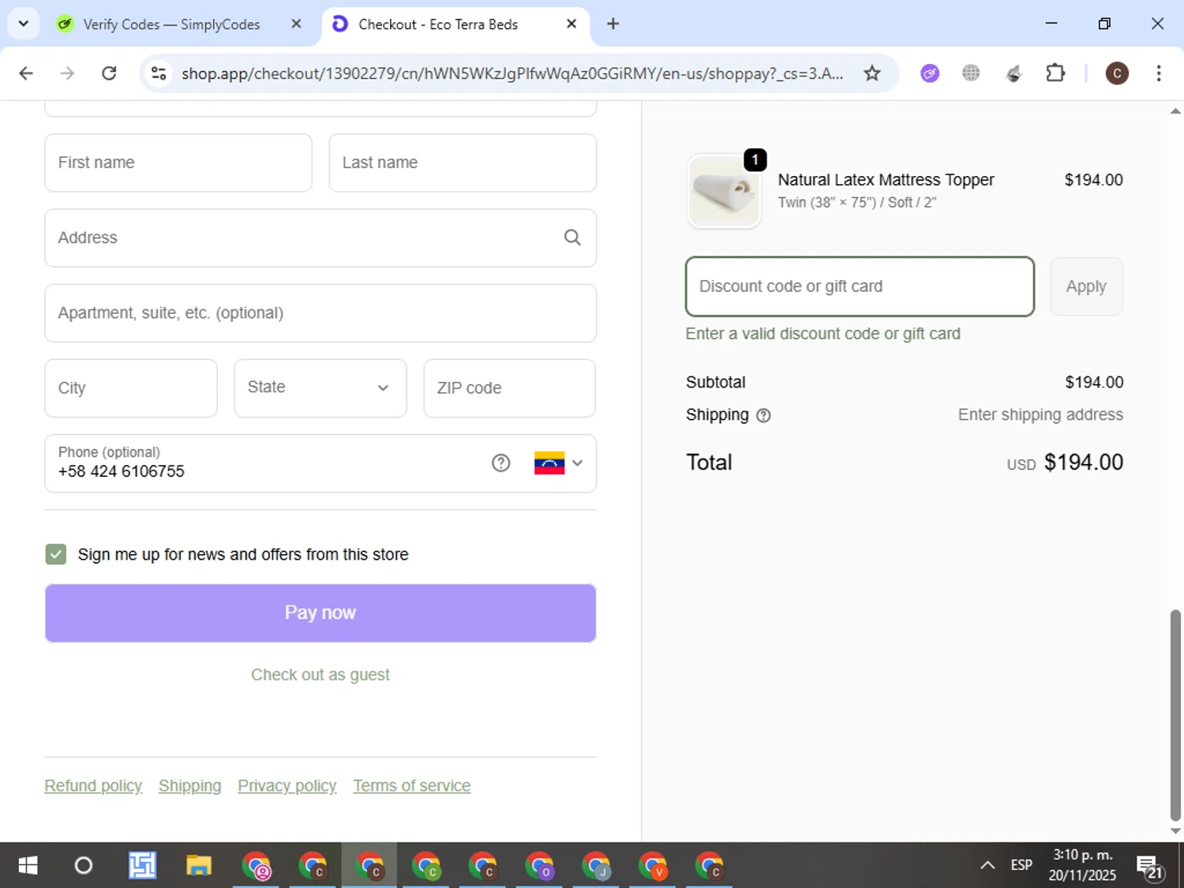
Task: Open a new browser tab
Action: point(613,24)
